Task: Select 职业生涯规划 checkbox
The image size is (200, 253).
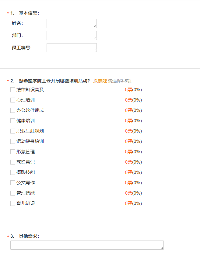Action: 13,131
